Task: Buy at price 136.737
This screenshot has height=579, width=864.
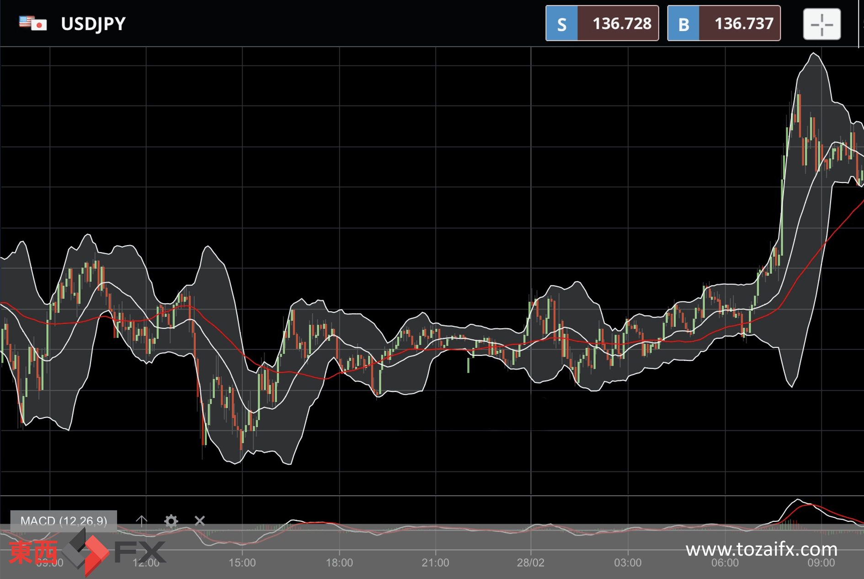Action: (740, 24)
